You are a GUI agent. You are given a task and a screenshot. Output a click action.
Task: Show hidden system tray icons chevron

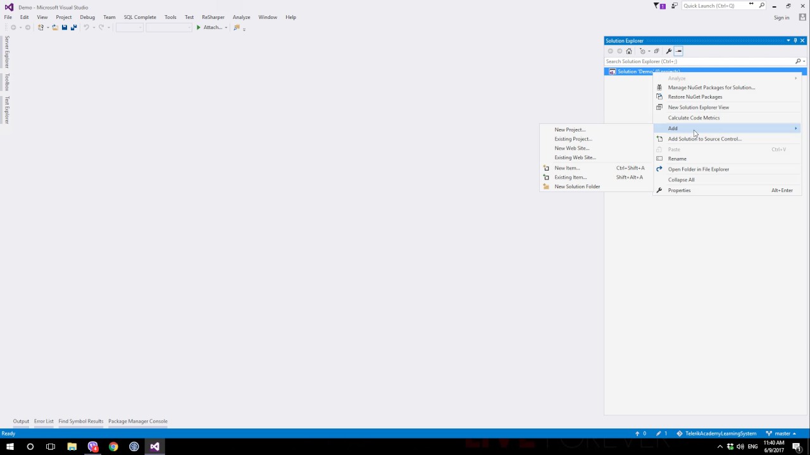click(720, 447)
